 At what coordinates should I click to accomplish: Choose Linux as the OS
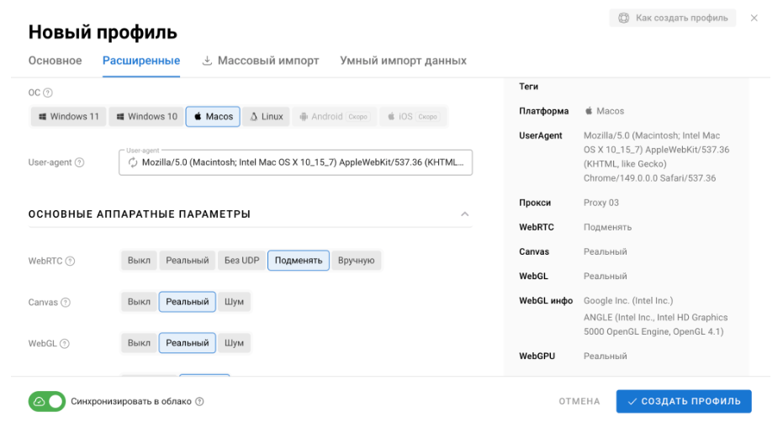266,116
